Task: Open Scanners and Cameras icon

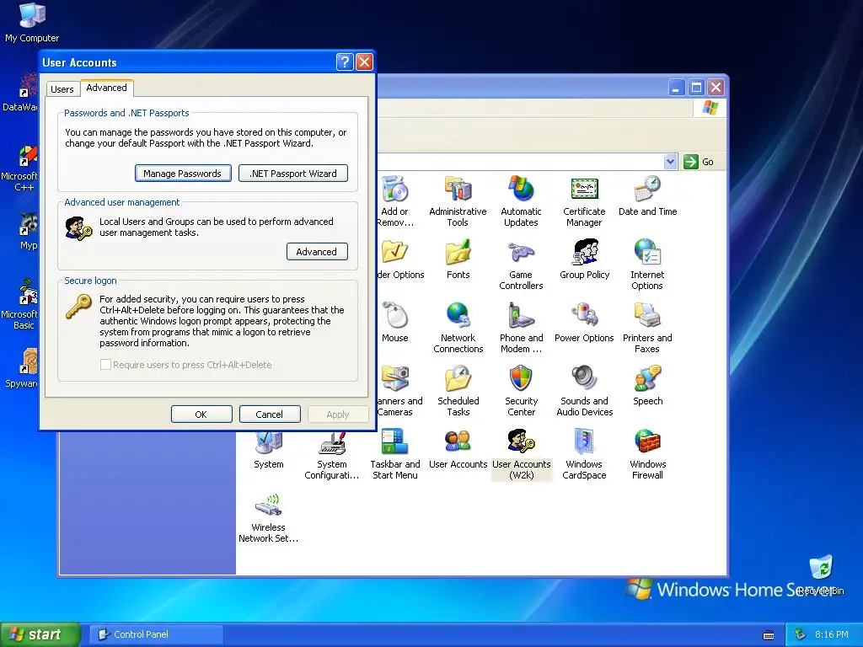Action: pos(400,391)
